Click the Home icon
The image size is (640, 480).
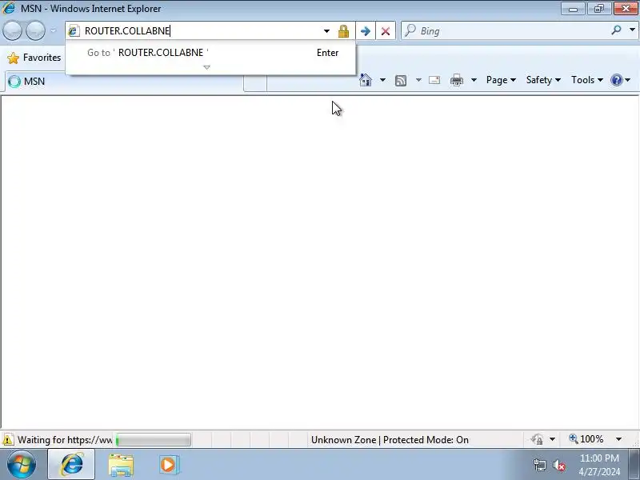click(366, 80)
